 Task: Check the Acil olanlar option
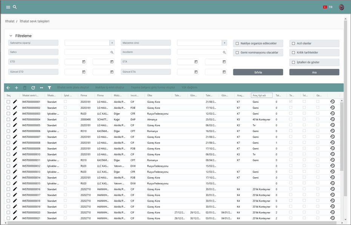click(294, 44)
